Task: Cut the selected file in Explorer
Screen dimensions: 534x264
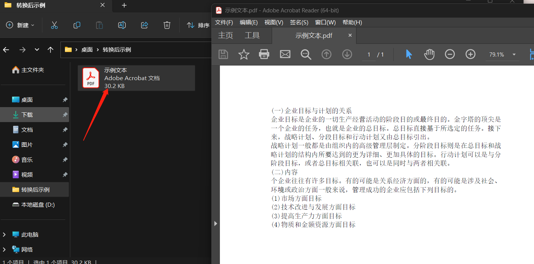Action: [54, 25]
